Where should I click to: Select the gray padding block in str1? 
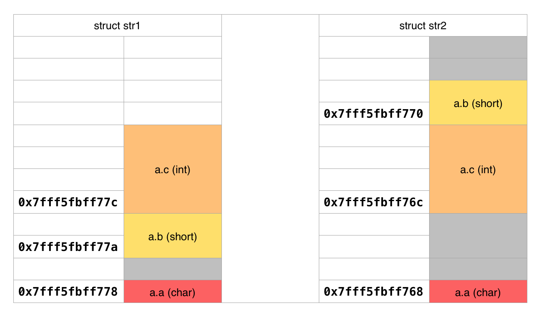[x=172, y=269]
